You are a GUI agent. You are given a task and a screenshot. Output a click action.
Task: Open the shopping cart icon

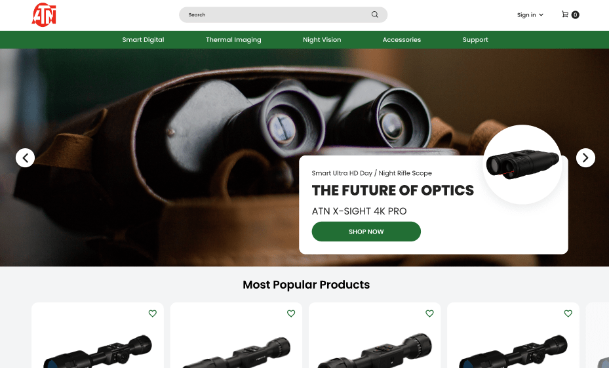tap(565, 14)
